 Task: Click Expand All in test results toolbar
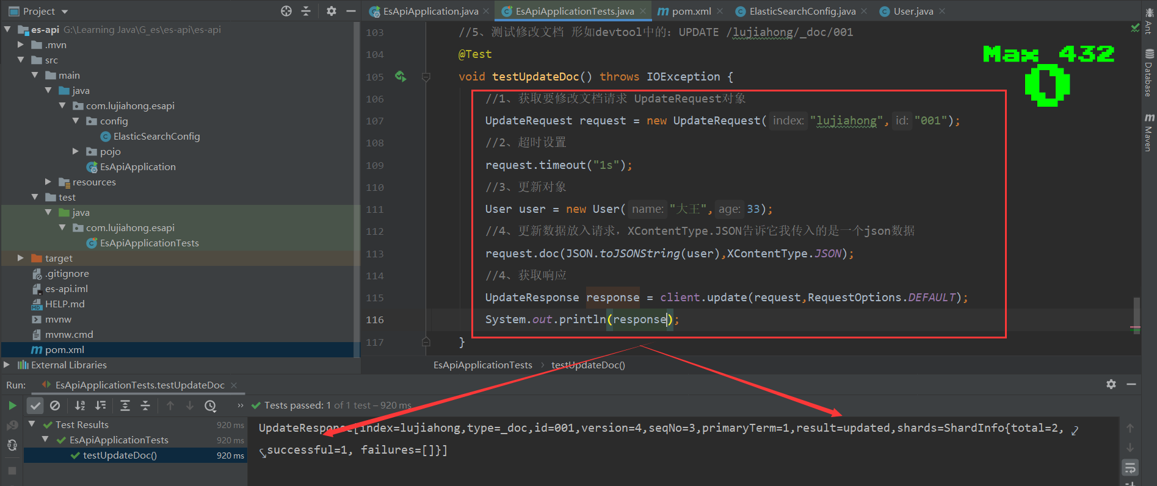coord(125,406)
